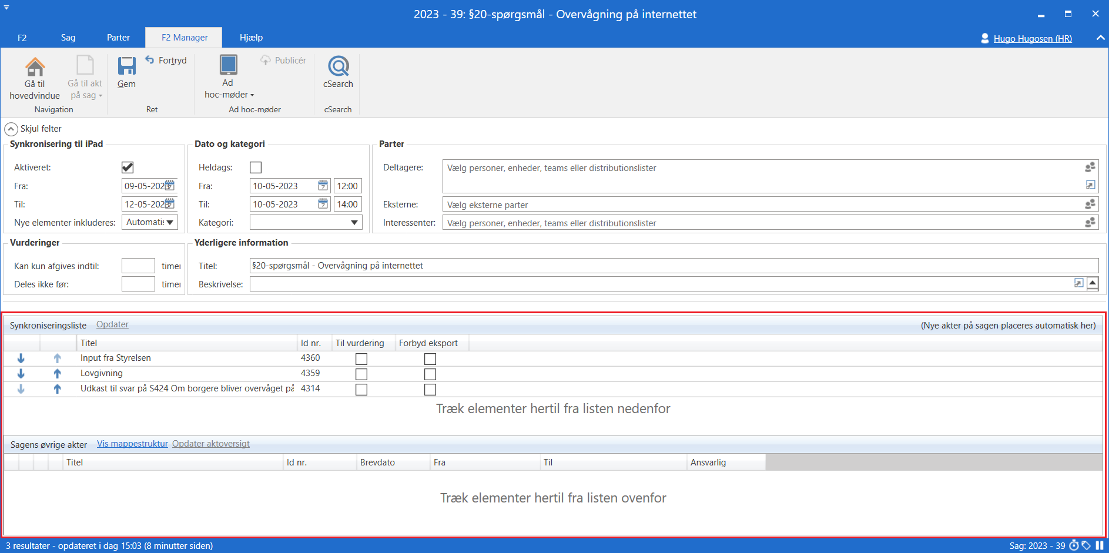Viewport: 1109px width, 553px height.
Task: Open the Parter ribbon tab
Action: point(118,38)
